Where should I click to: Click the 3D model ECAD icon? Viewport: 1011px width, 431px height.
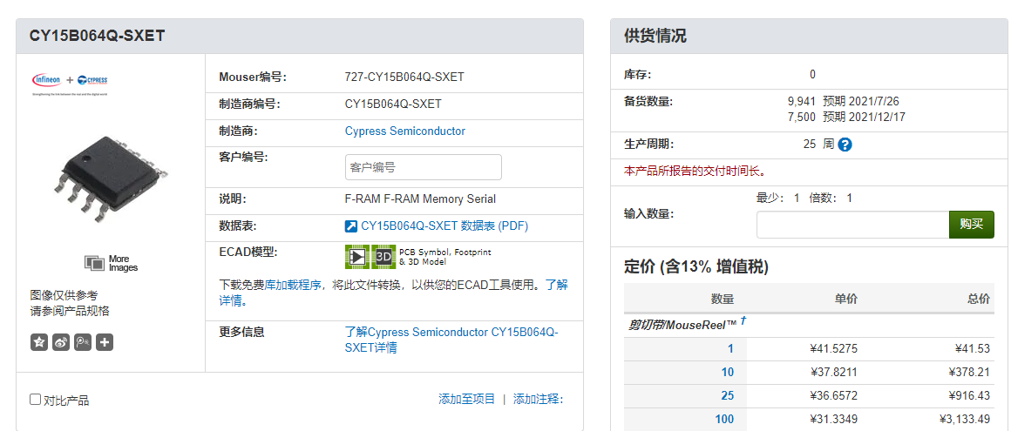(x=383, y=257)
